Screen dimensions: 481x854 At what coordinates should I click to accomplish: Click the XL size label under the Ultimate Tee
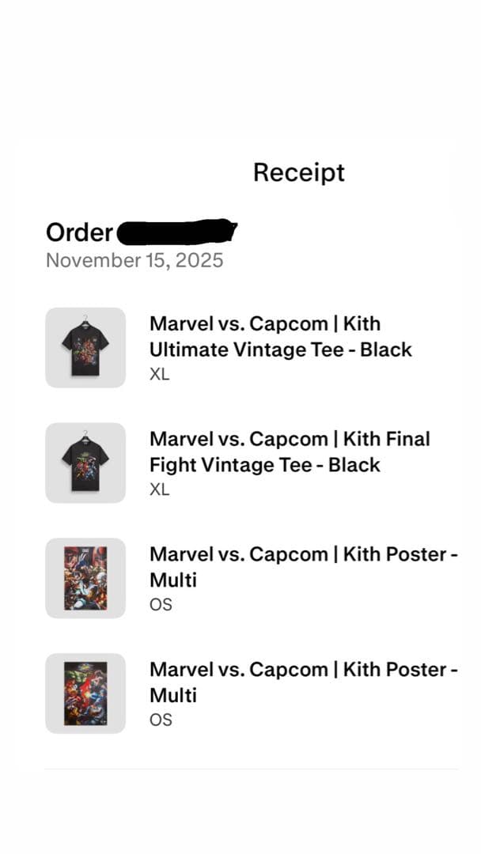159,374
